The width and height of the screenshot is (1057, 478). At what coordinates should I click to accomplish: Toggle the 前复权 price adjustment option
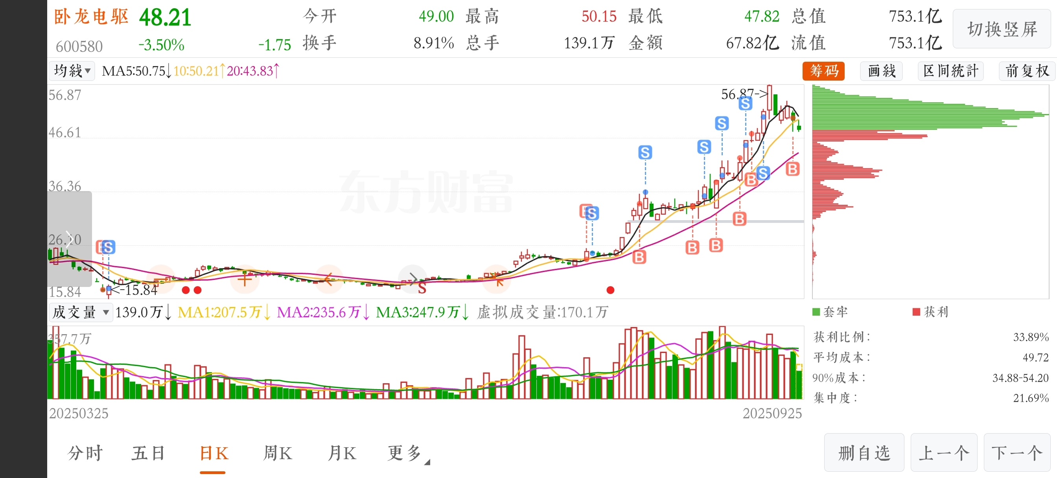[1027, 71]
